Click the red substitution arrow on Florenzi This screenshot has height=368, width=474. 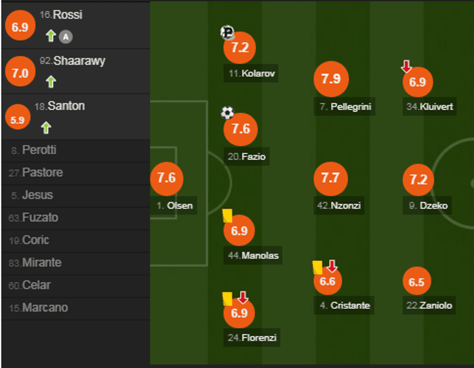(x=243, y=297)
